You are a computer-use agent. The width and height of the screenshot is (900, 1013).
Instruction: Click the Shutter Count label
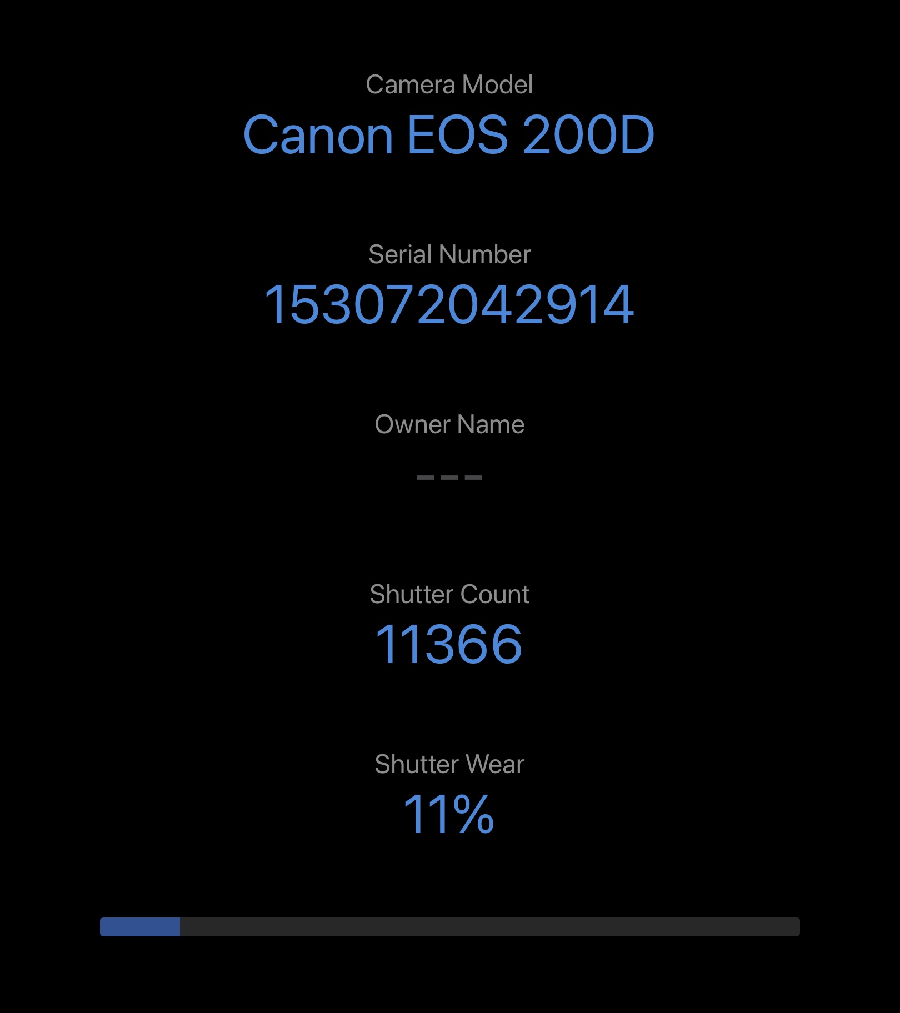(x=449, y=595)
